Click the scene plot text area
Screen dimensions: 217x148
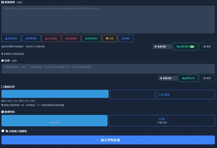(108, 19)
